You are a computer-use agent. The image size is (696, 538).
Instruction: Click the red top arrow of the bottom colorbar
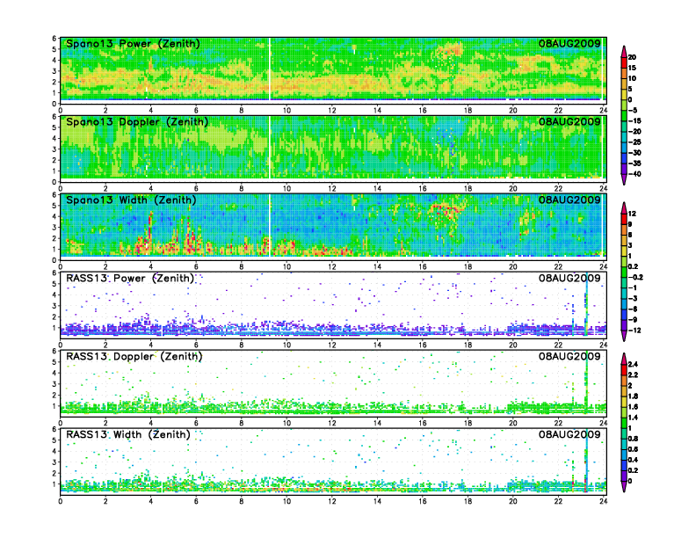[624, 357]
